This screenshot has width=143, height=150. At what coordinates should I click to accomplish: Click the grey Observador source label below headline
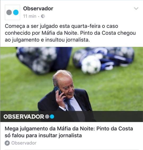24,143
